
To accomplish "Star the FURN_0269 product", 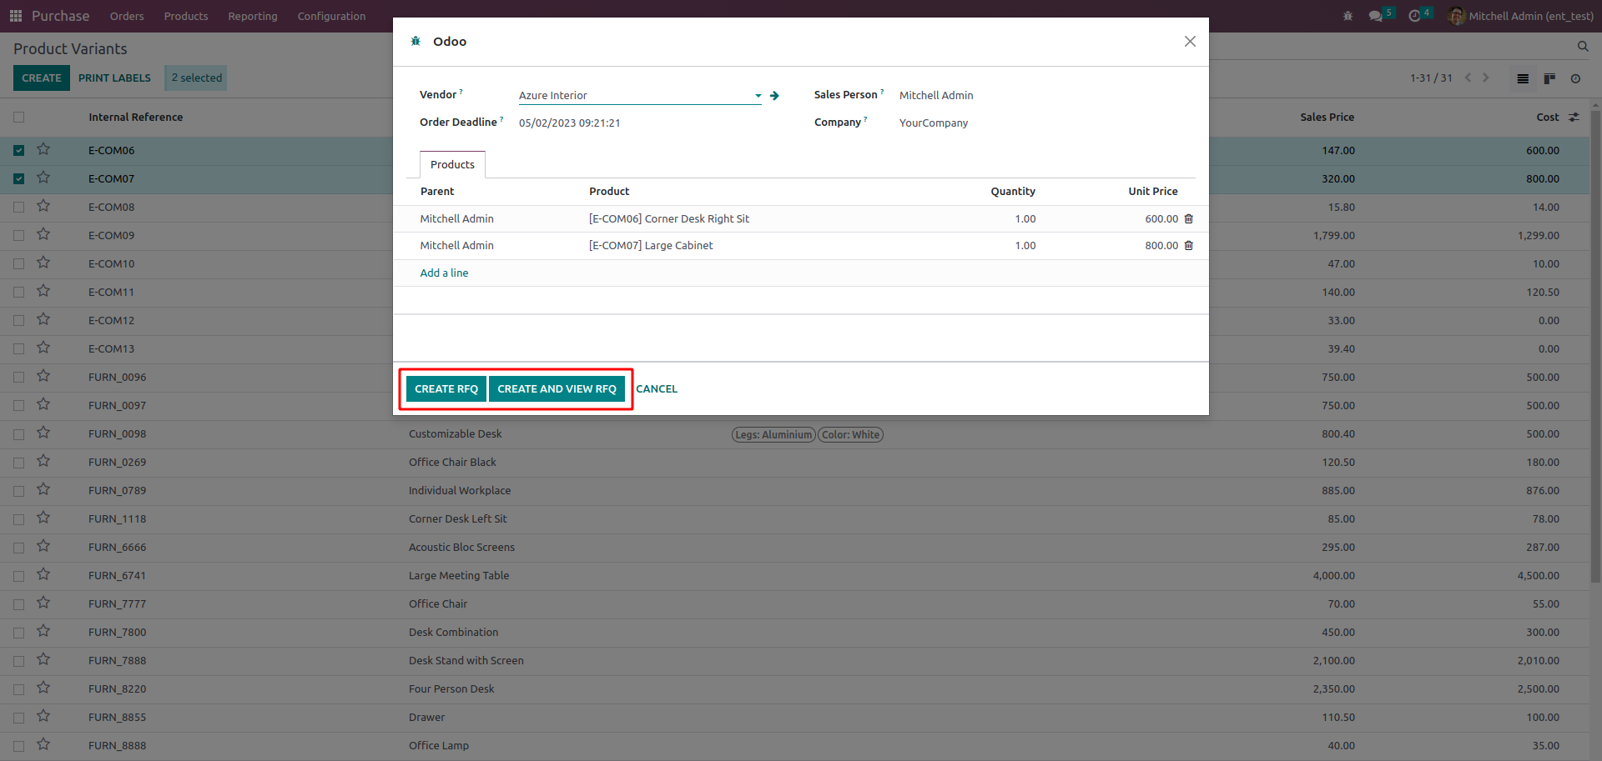I will pos(43,461).
